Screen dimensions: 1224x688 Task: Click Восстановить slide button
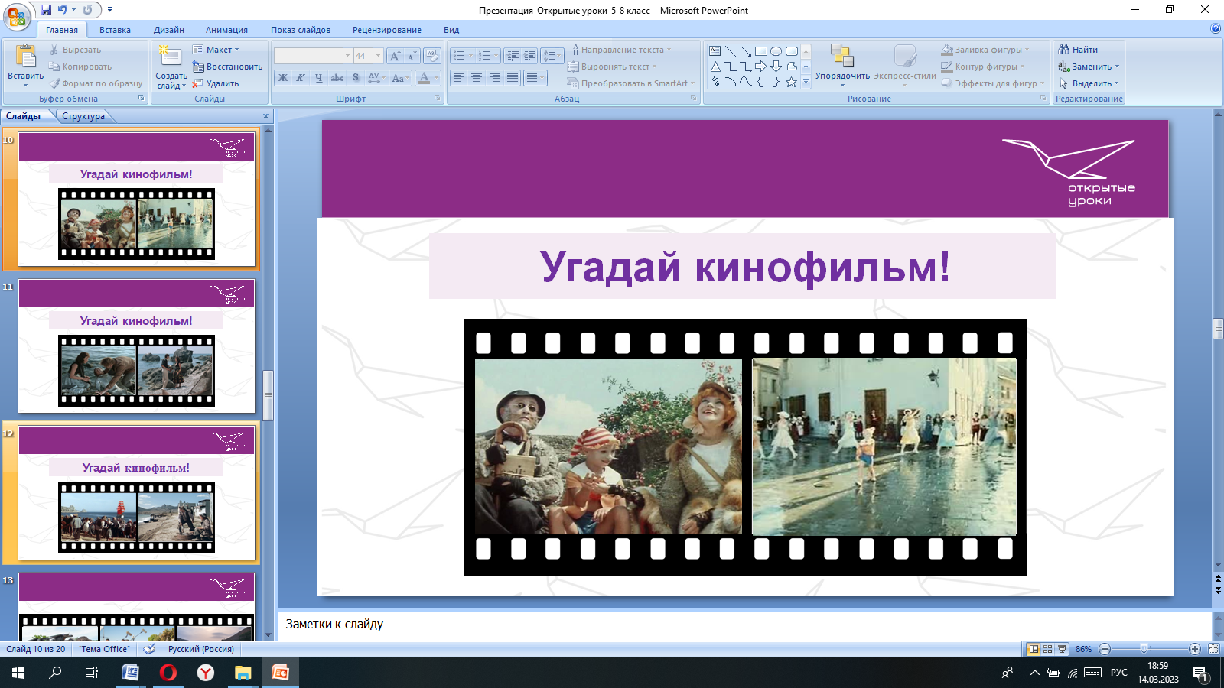(x=227, y=67)
